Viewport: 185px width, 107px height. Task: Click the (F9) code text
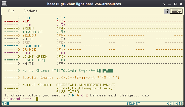pos(61,46)
